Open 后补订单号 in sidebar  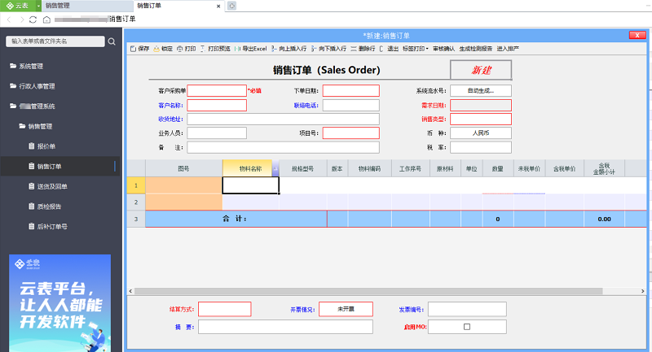click(x=48, y=226)
